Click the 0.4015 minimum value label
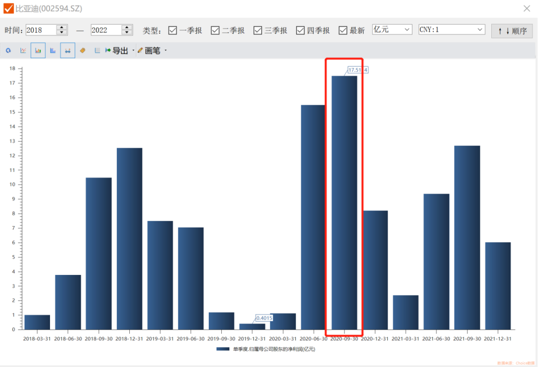The height and width of the screenshot is (367, 538). (264, 318)
